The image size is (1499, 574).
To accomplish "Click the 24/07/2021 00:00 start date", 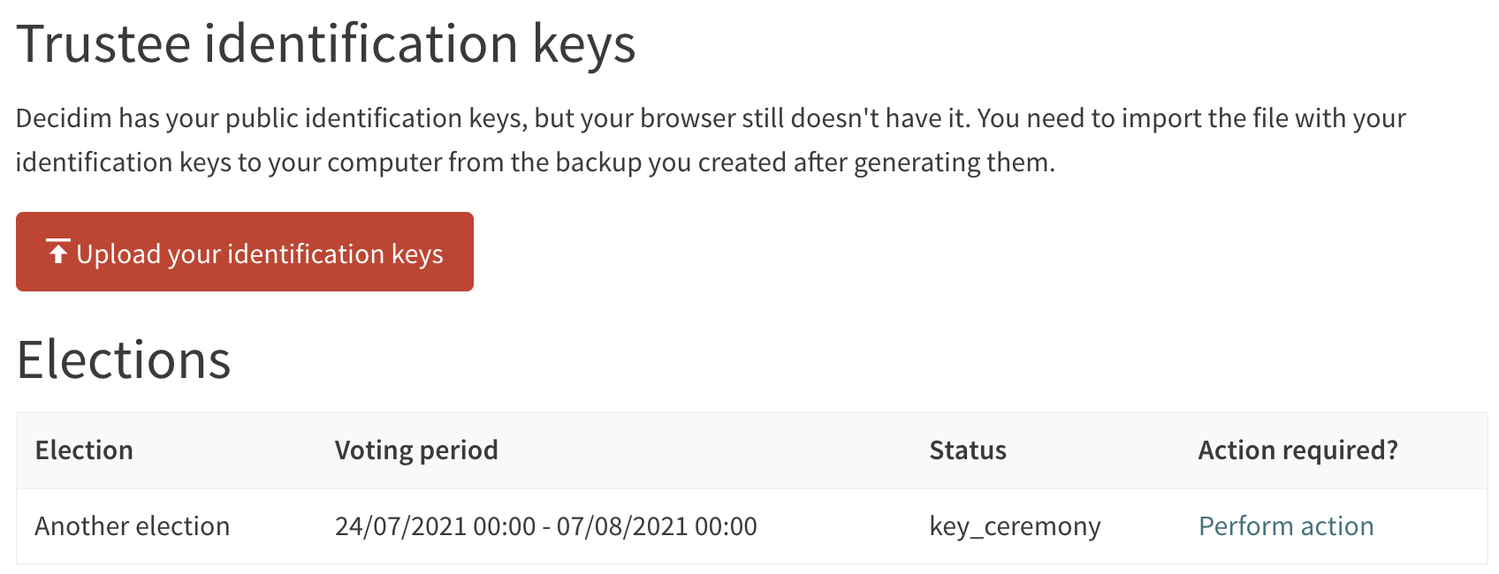I will point(435,526).
